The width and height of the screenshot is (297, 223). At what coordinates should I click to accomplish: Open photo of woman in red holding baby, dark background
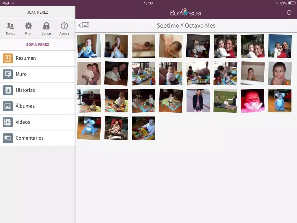pyautogui.click(x=225, y=46)
